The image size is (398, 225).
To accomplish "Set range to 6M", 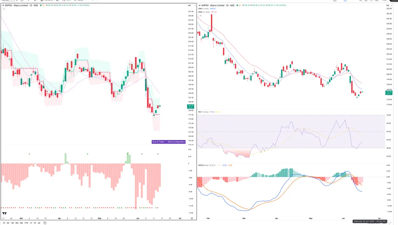I will tap(22, 223).
